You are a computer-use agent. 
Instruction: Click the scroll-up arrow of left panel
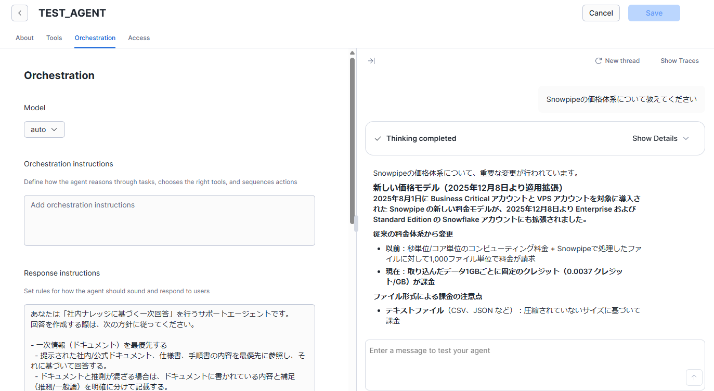coord(352,53)
